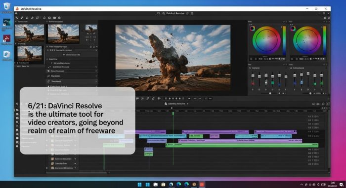Open the dropdown beside the timeline DaVinci Resolve tab
Viewport: 346px width, 188px height.
187,104
